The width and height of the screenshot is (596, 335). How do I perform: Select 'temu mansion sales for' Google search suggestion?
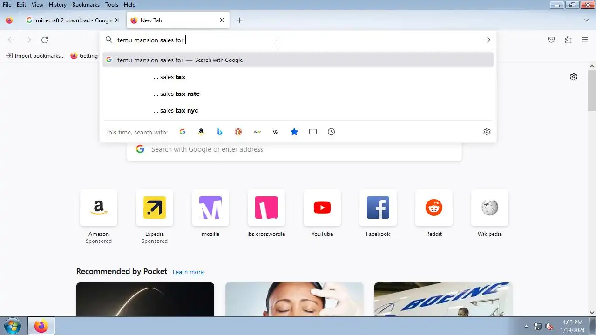(x=298, y=60)
